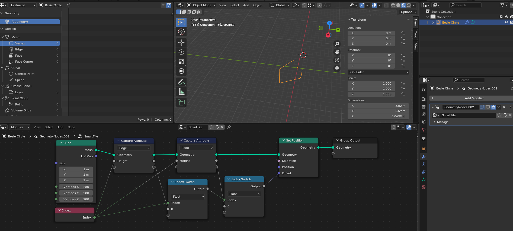The height and width of the screenshot is (231, 513).
Task: Open the Node menu in node editor
Action: tap(71, 127)
